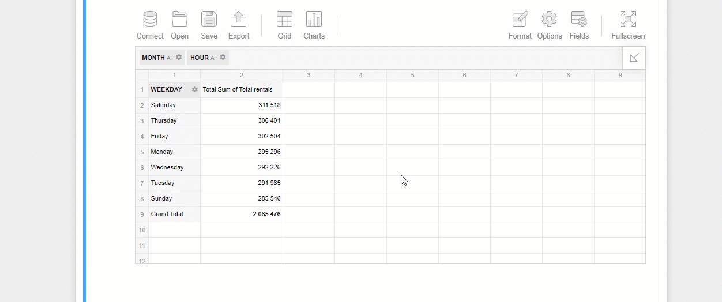The image size is (722, 302).
Task: Select the Wednesday row label
Action: (x=174, y=168)
